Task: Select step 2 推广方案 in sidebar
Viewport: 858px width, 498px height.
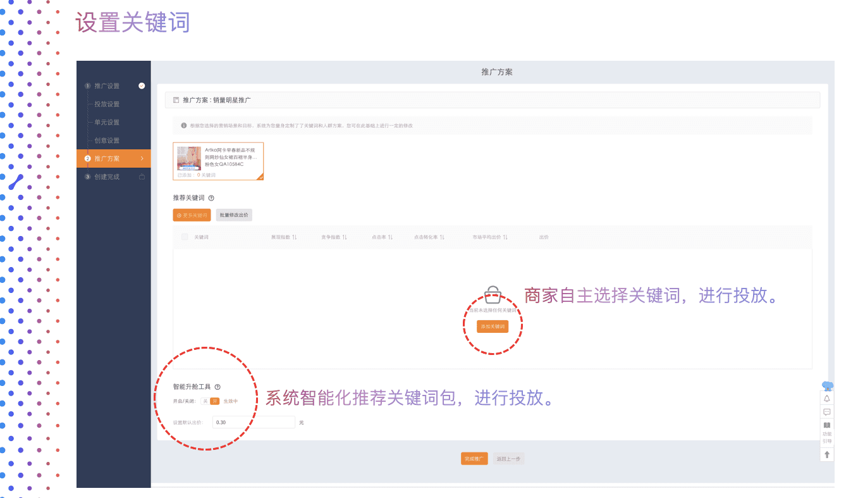Action: pos(113,158)
